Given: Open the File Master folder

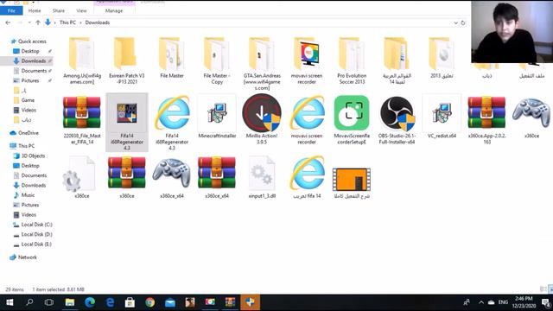Looking at the screenshot, I should (172, 58).
